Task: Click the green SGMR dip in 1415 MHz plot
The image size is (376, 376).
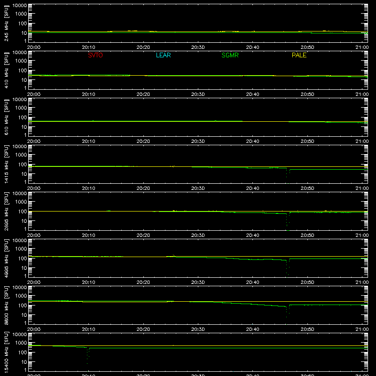Action: pos(288,176)
